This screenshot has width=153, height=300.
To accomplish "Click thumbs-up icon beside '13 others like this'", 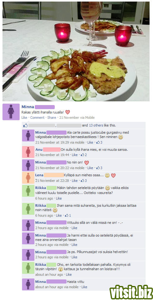I will [25, 126].
